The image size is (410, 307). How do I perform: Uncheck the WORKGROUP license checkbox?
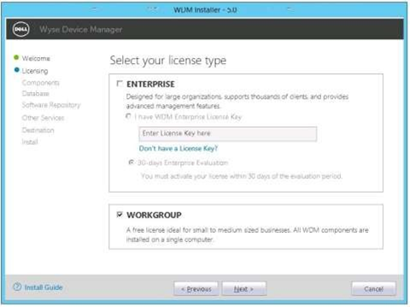tap(120, 214)
